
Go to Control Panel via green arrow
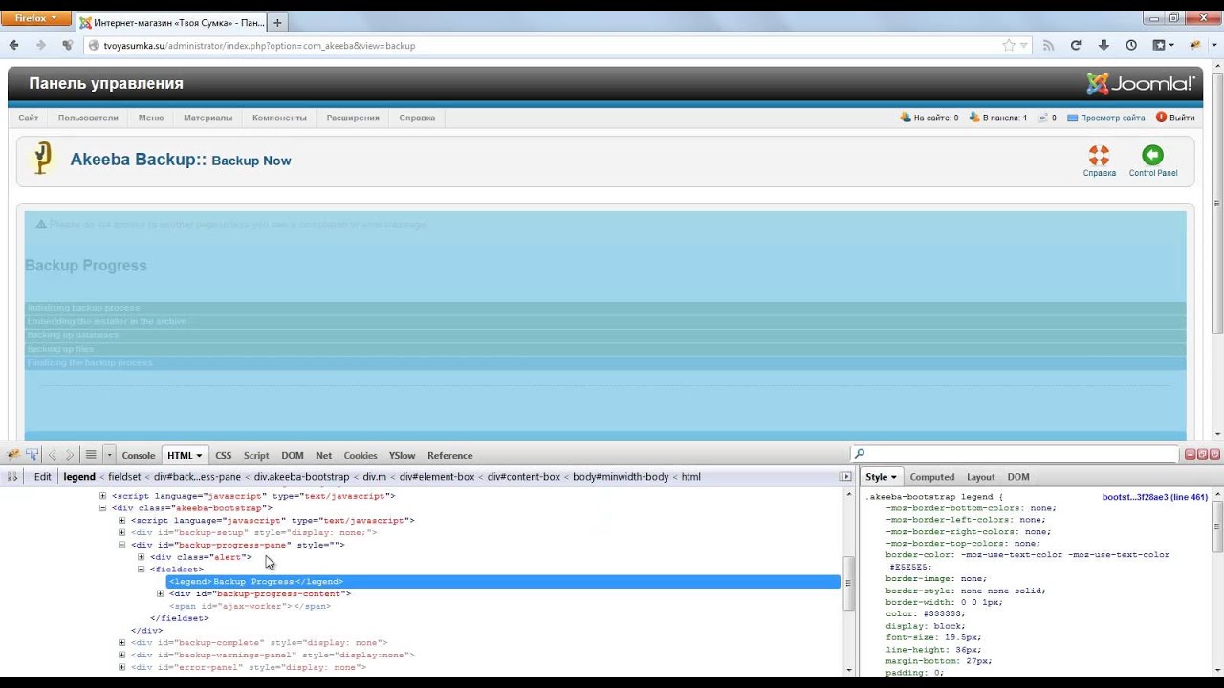1152,161
